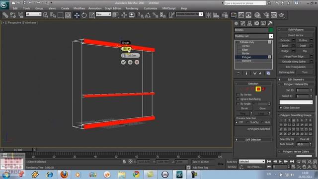Collapse the Polygon: Smoothing Groups rollout
This screenshot has height=179, width=318.
(296, 115)
